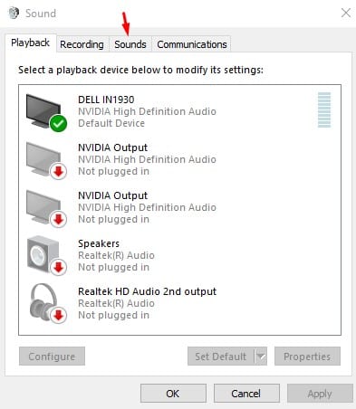
Task: Click the Default Device status text
Action: coord(111,123)
